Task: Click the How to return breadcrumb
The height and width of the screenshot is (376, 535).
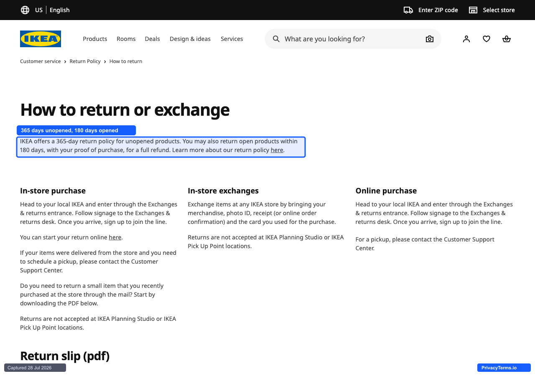Action: tap(126, 61)
